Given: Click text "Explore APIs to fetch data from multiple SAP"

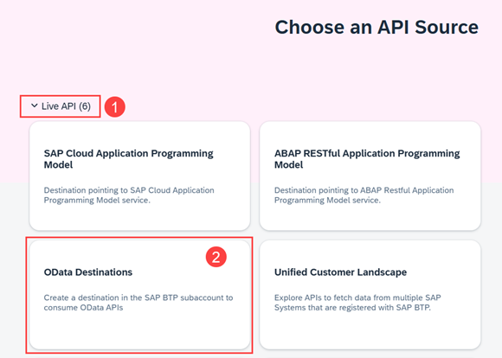Looking at the screenshot, I should coord(357,297).
